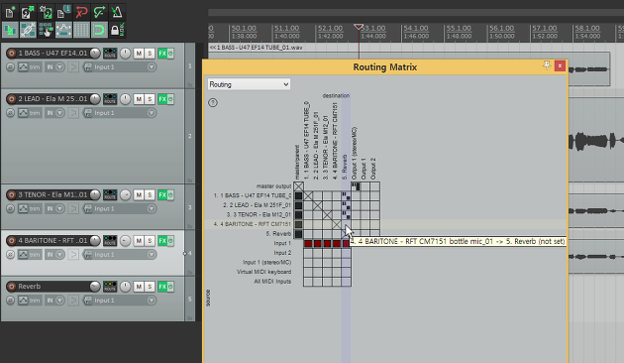Solo the 3 TENOR track
Viewport: 624px width, 363px height.
tap(150, 194)
